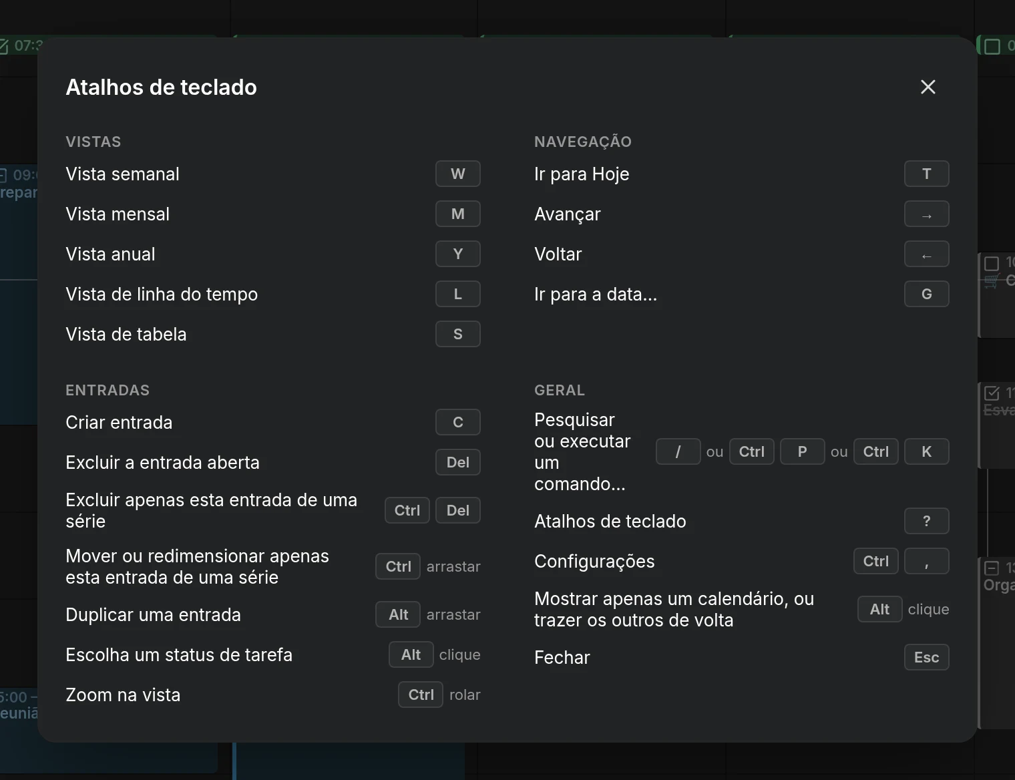Viewport: 1015px width, 780px height.
Task: Click the W key badge for Vista semanal
Action: coord(458,174)
